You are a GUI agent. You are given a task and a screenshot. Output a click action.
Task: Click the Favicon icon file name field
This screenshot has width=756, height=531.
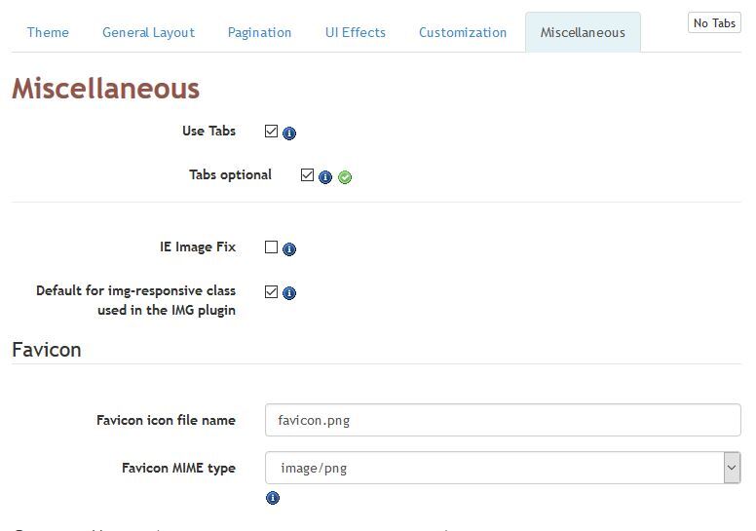503,420
